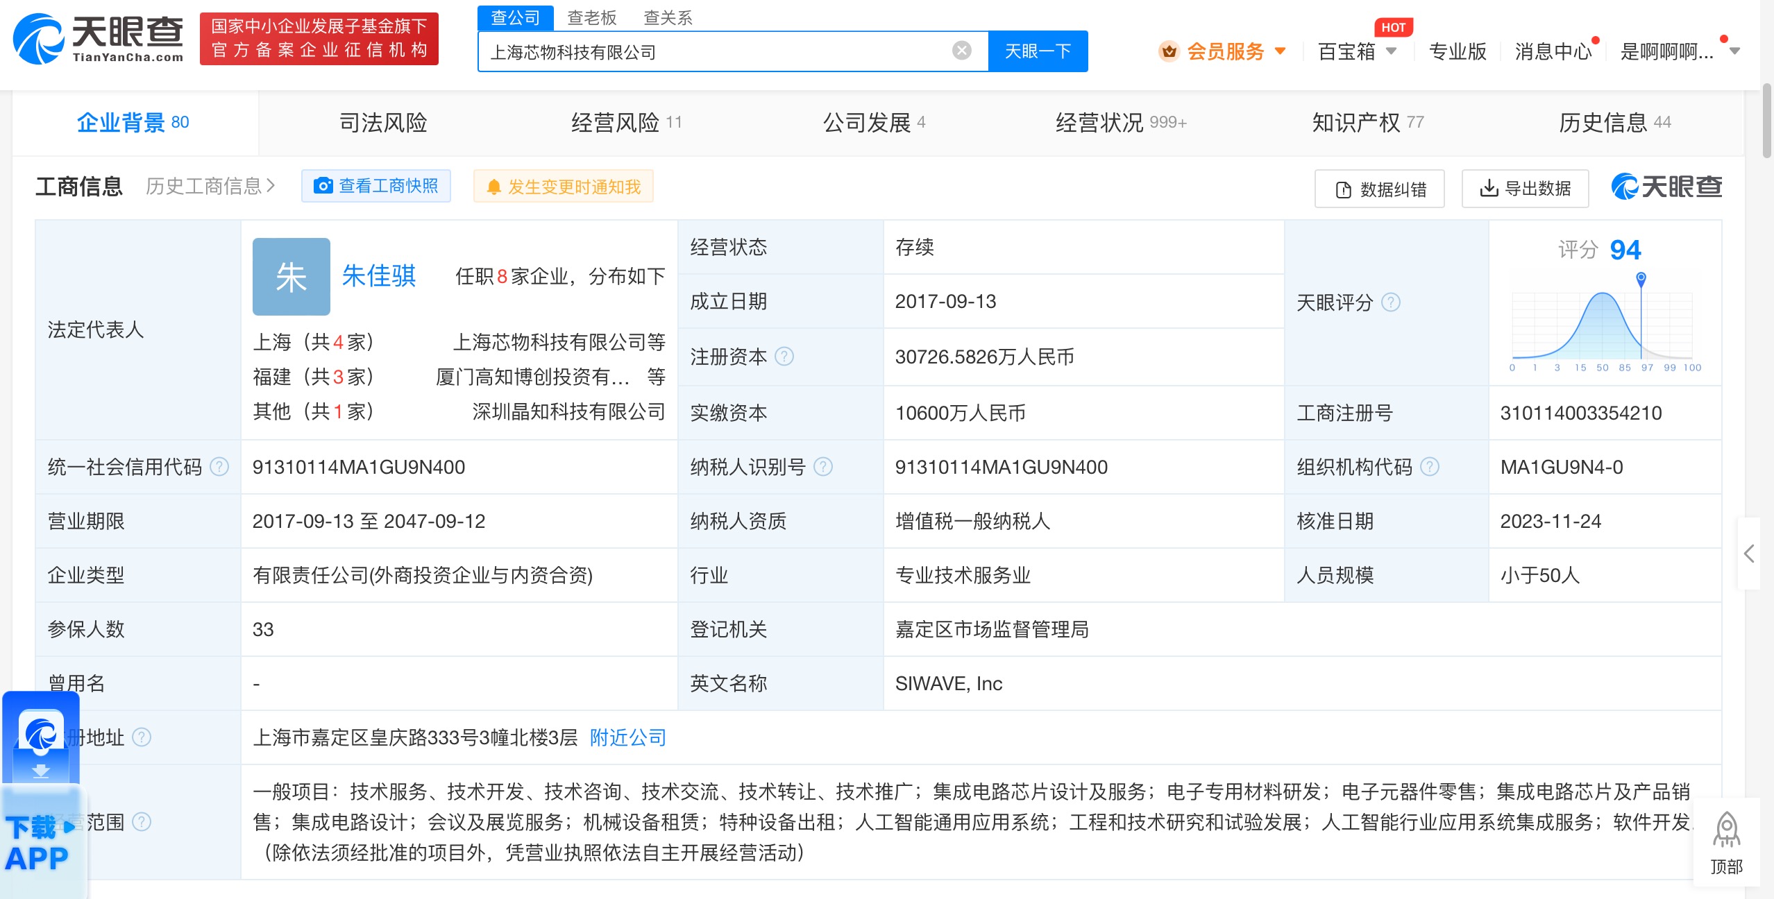Click credit code 91310114MA1GU9N400 under 统一社会信用代码
The height and width of the screenshot is (899, 1774).
[x=359, y=467]
